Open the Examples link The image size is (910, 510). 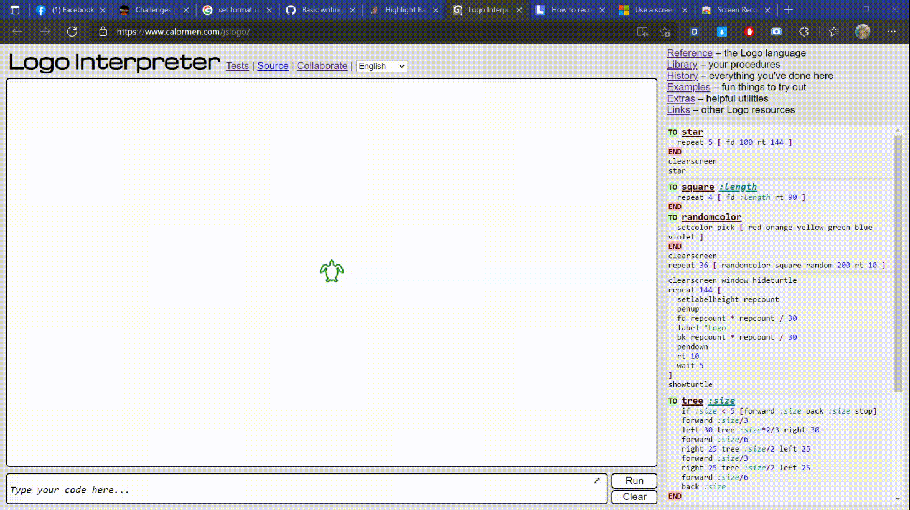688,87
